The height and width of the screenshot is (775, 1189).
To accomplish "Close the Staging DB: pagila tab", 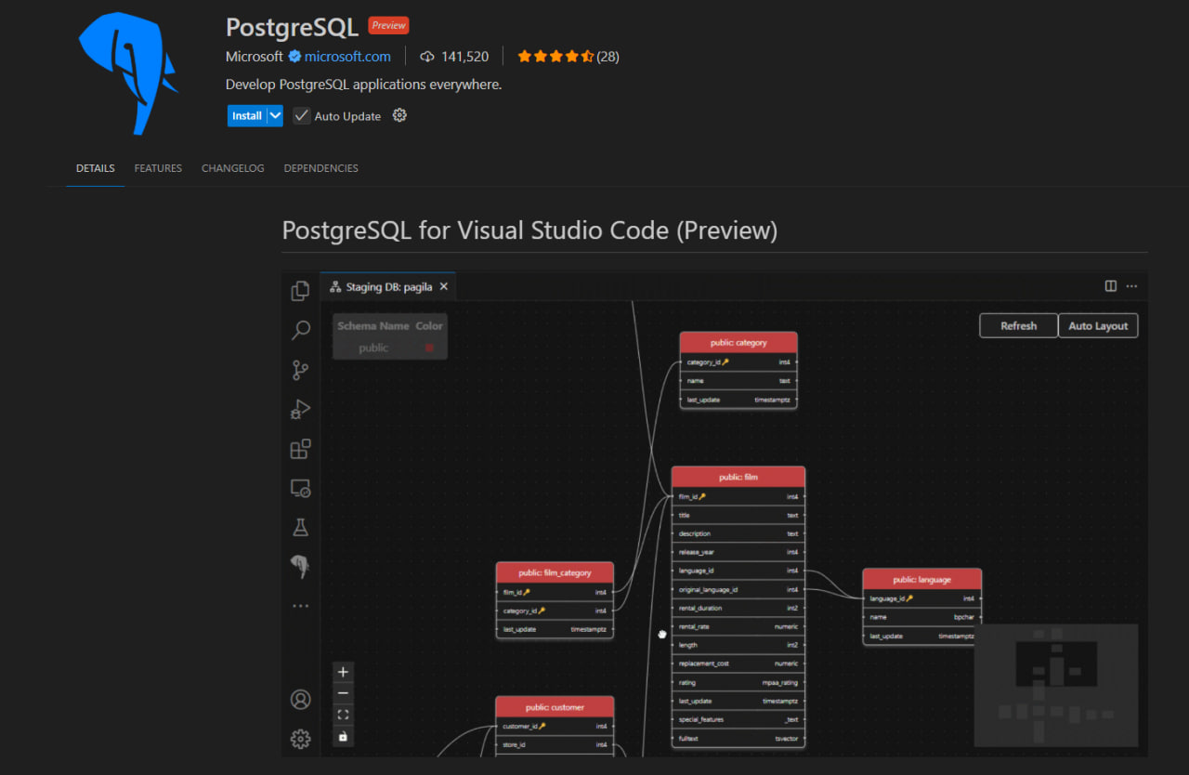I will (444, 286).
